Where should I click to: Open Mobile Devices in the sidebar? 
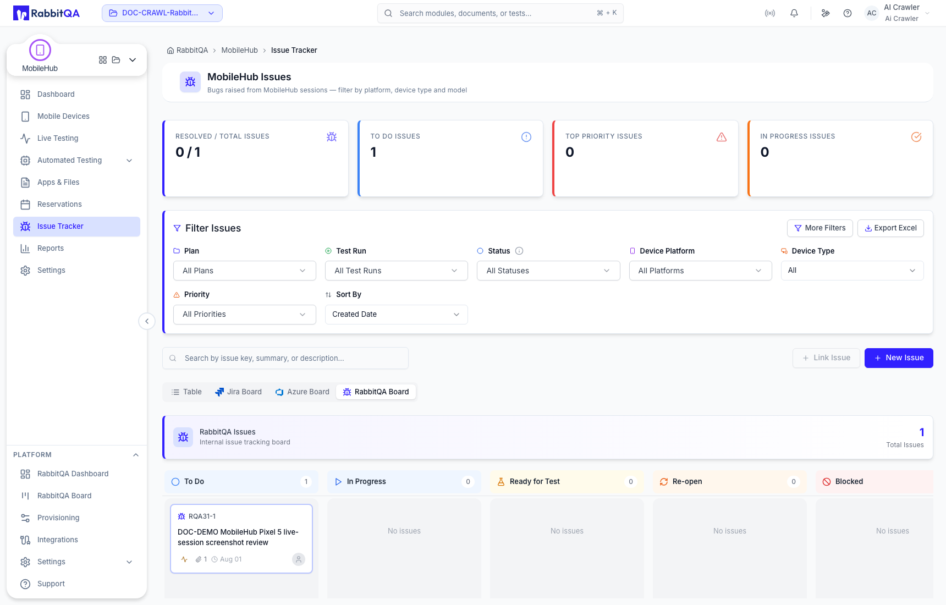click(76, 117)
